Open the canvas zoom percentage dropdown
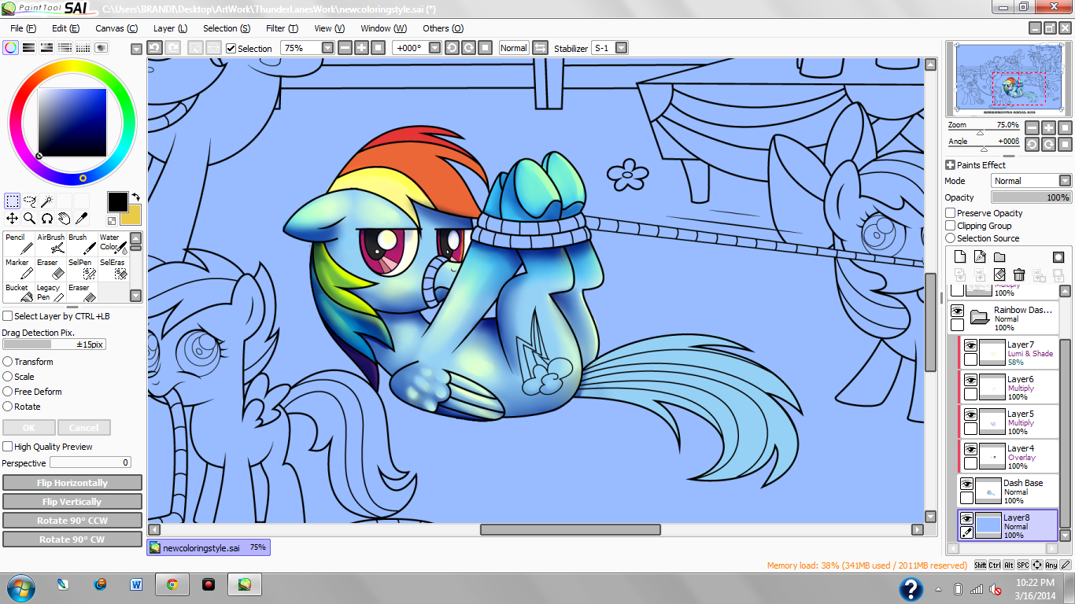 coord(328,48)
